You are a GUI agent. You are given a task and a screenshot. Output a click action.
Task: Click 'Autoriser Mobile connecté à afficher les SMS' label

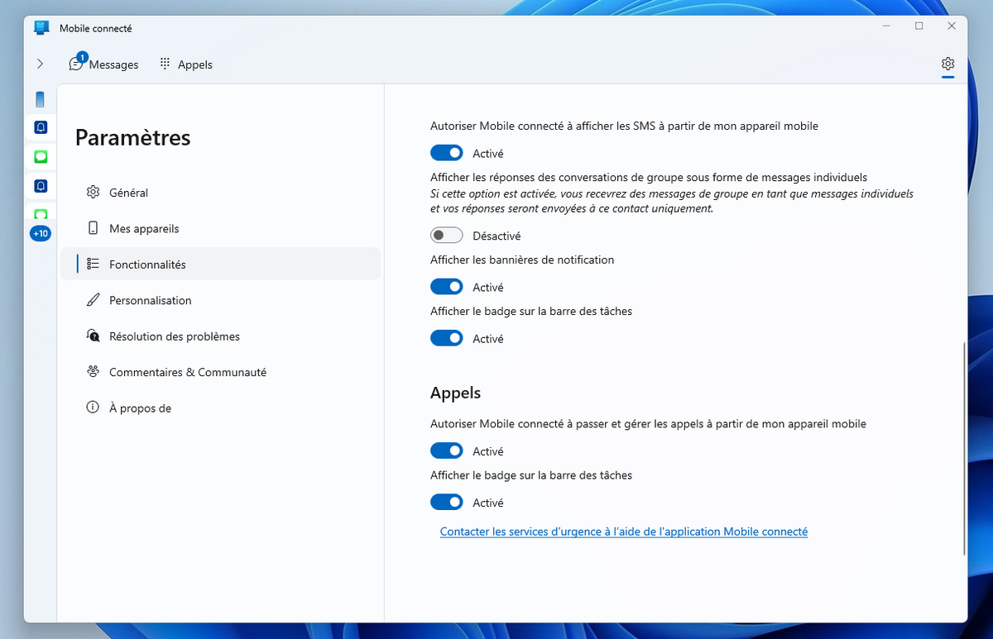point(624,126)
